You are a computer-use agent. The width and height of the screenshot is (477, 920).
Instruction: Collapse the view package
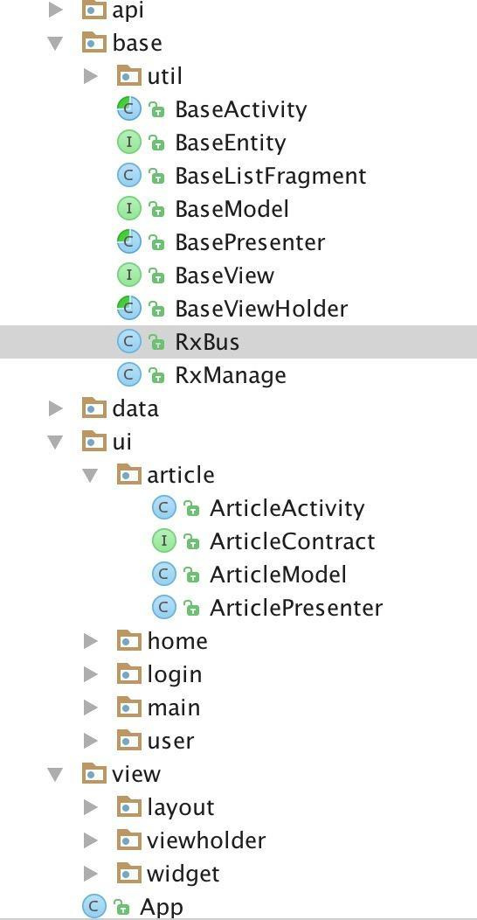point(56,775)
